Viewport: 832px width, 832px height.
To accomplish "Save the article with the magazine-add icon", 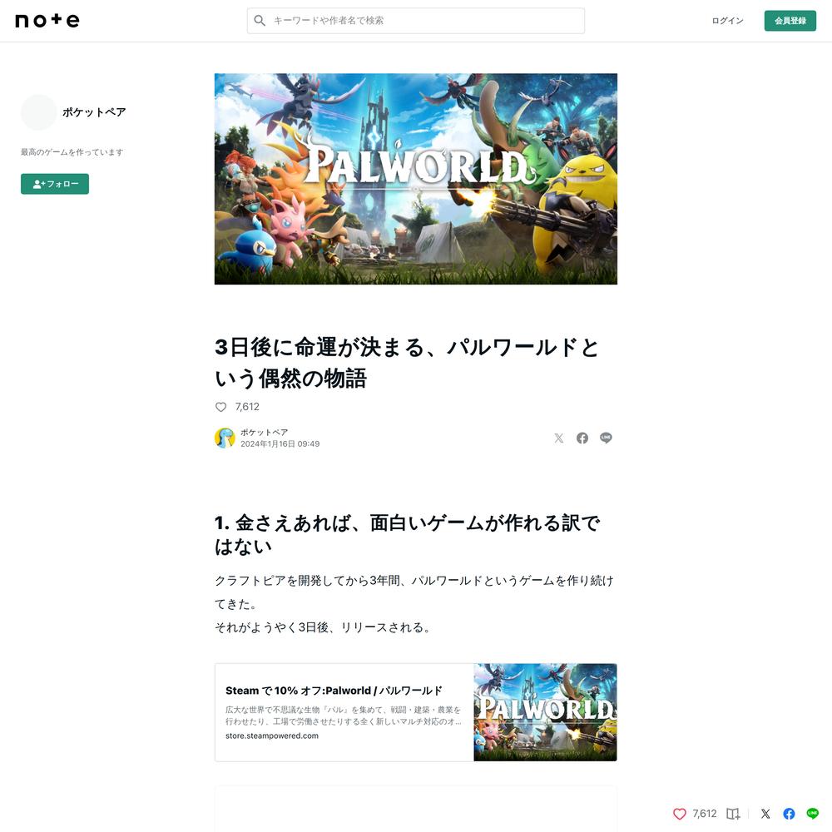I will click(x=733, y=814).
